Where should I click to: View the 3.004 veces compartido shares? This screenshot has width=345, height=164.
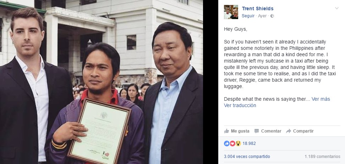pyautogui.click(x=247, y=157)
